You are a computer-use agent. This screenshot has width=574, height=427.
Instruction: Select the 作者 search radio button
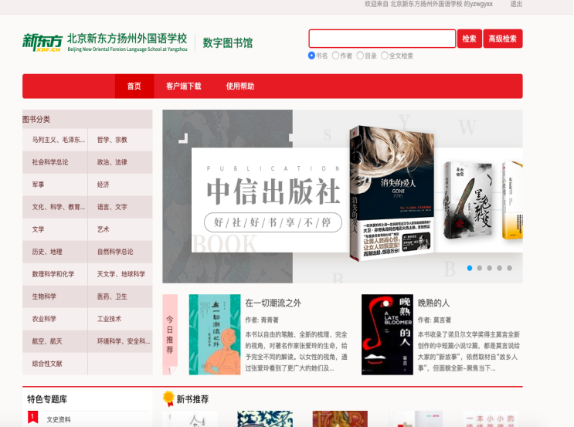click(335, 56)
